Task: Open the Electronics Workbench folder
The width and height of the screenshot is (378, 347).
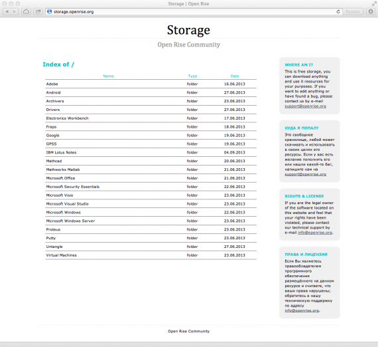Action: pos(67,118)
